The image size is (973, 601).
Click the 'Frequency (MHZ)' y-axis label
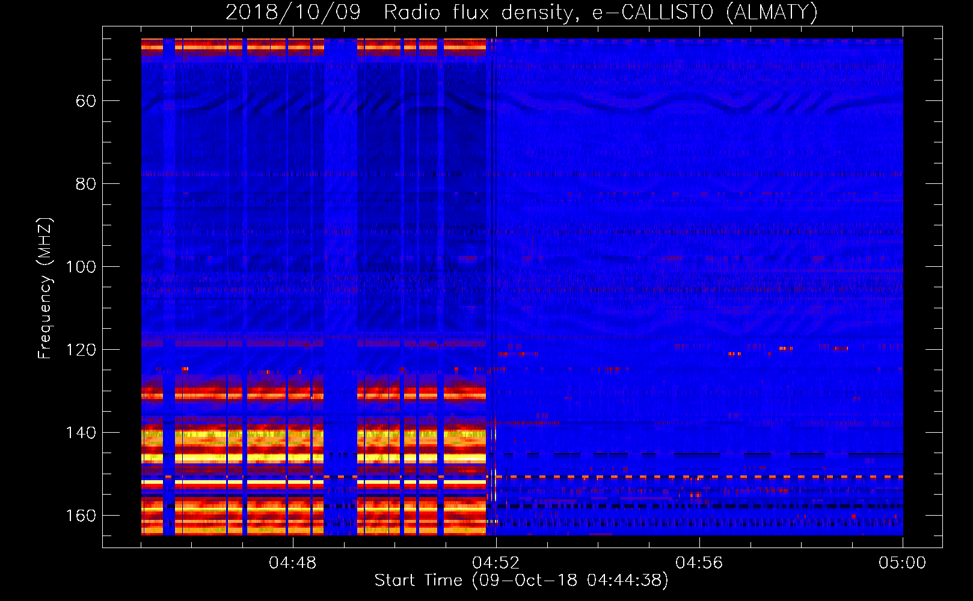click(45, 288)
